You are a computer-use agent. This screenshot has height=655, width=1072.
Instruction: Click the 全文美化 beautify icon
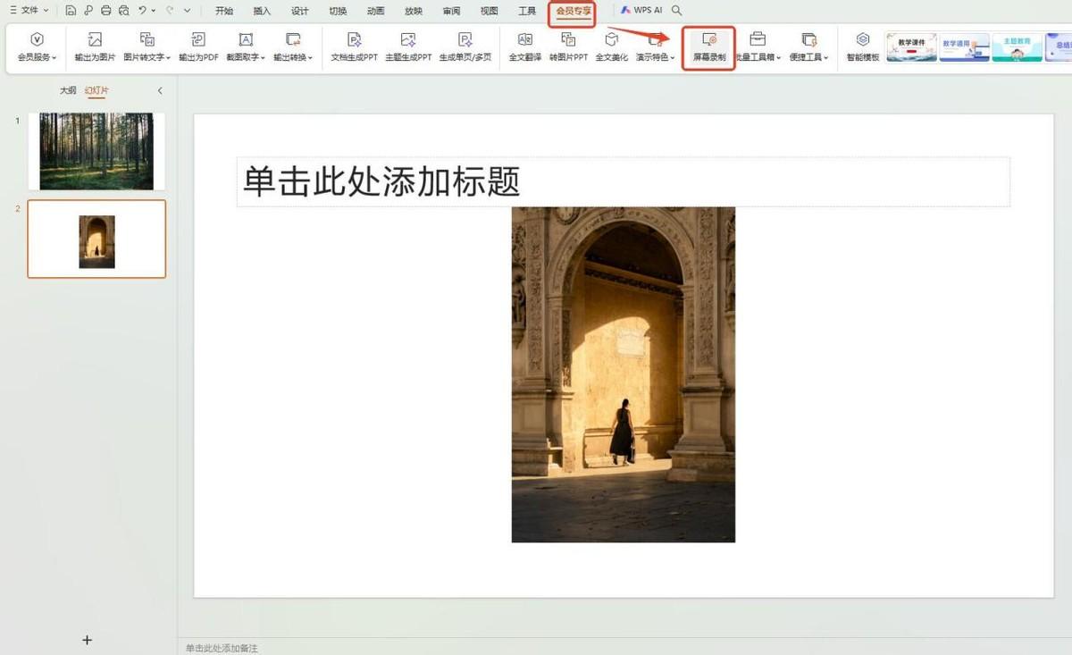[612, 40]
